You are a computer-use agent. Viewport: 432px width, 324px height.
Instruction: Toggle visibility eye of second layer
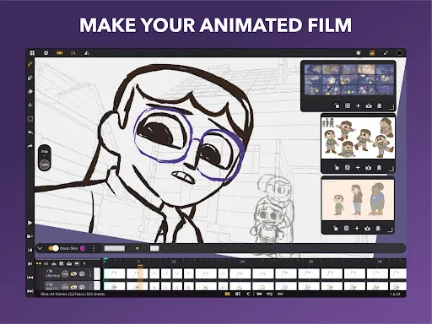click(73, 287)
